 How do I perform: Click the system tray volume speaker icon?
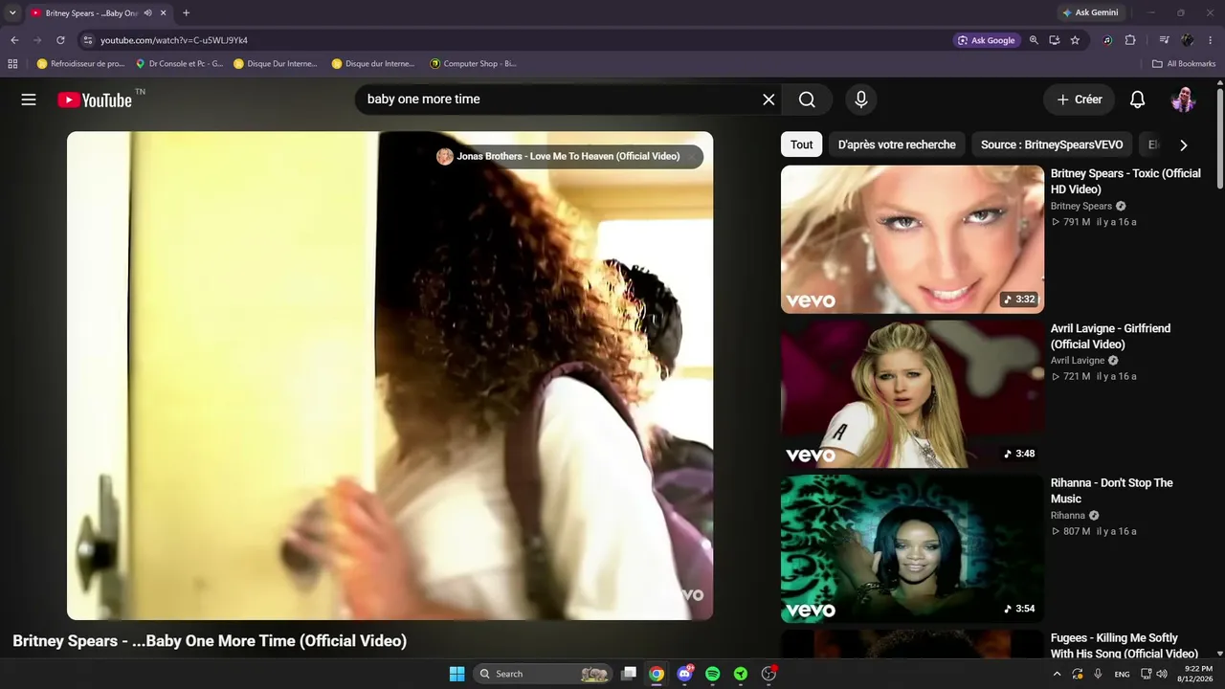[1162, 674]
